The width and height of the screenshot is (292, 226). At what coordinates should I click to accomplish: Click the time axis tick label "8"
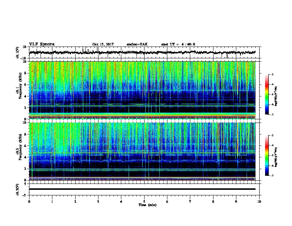coord(213,202)
